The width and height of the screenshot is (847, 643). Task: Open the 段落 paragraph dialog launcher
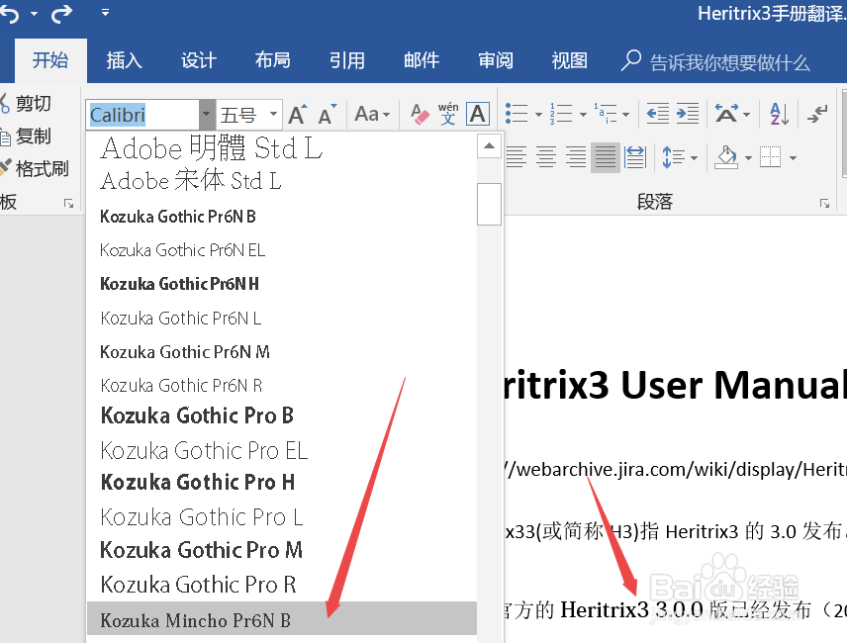pos(824,203)
